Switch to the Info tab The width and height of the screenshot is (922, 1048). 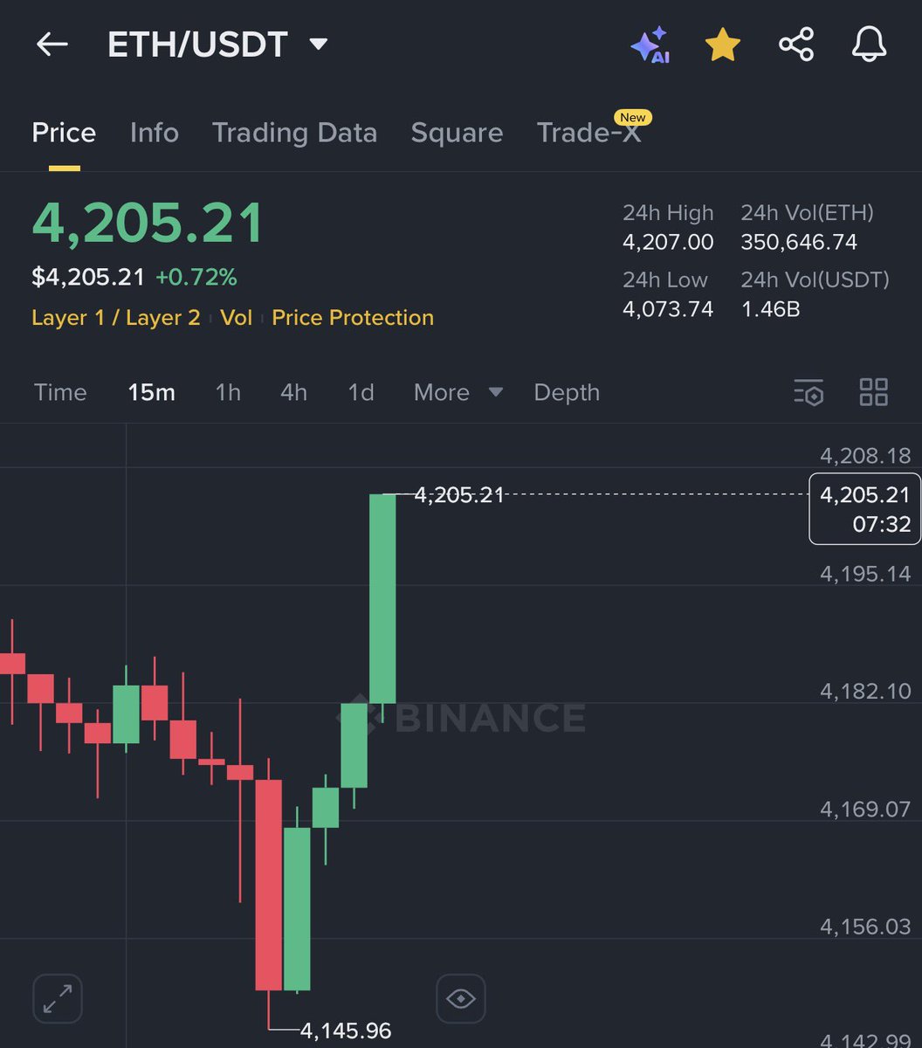(154, 133)
